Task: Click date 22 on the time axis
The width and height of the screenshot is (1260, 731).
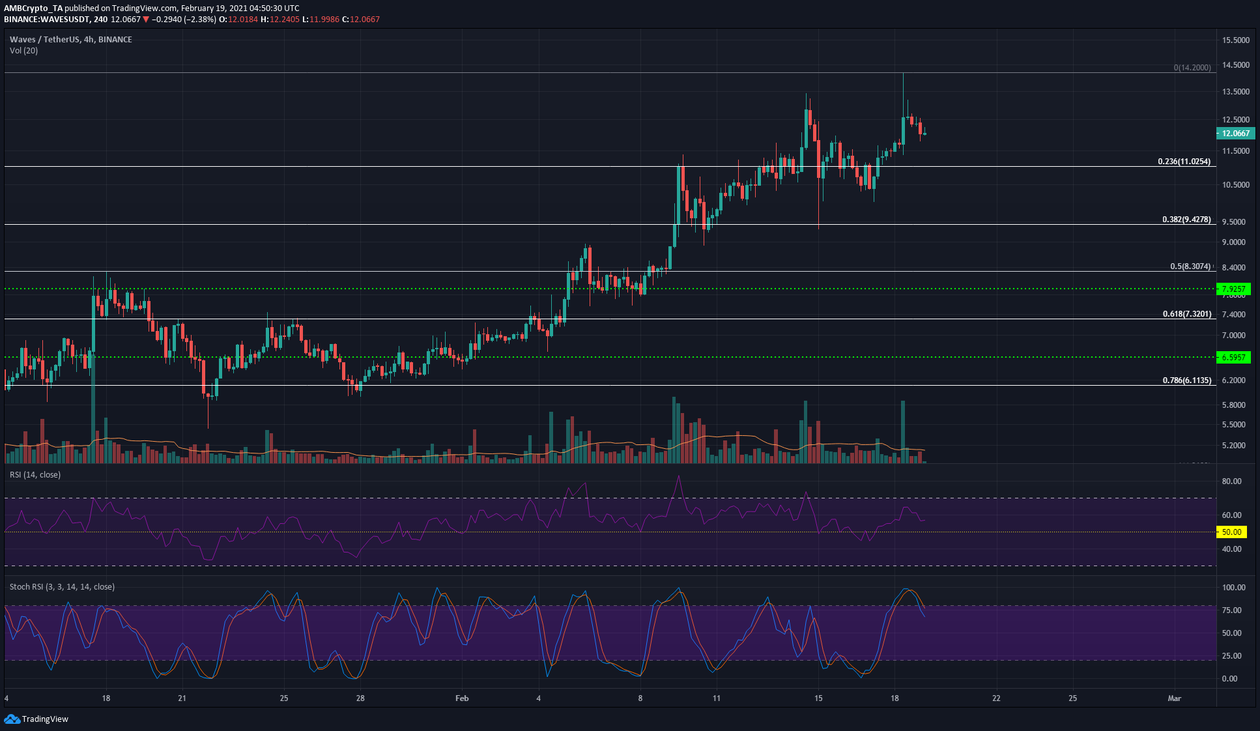Action: click(x=996, y=698)
